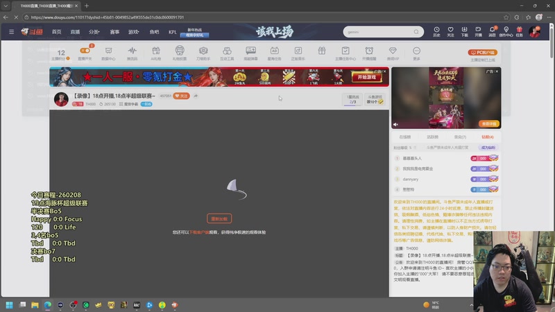555x312 pixels.
Task: Open 星海任务 AD icon
Action: click(x=274, y=53)
